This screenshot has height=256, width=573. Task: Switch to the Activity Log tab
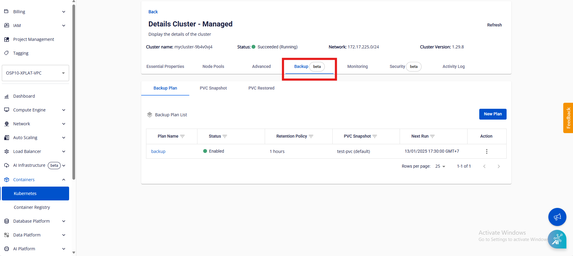[x=453, y=66]
